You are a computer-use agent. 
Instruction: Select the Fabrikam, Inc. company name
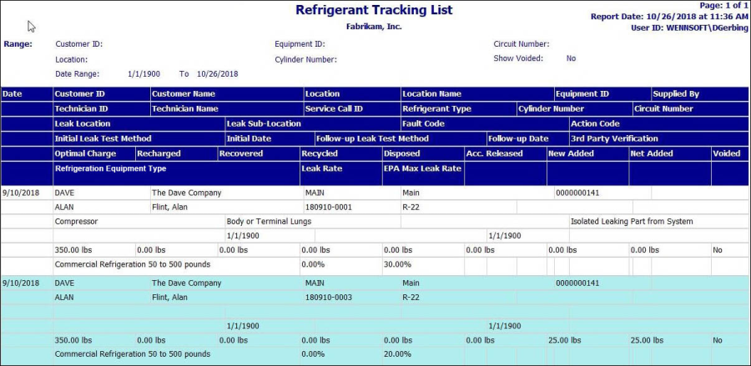tap(374, 27)
